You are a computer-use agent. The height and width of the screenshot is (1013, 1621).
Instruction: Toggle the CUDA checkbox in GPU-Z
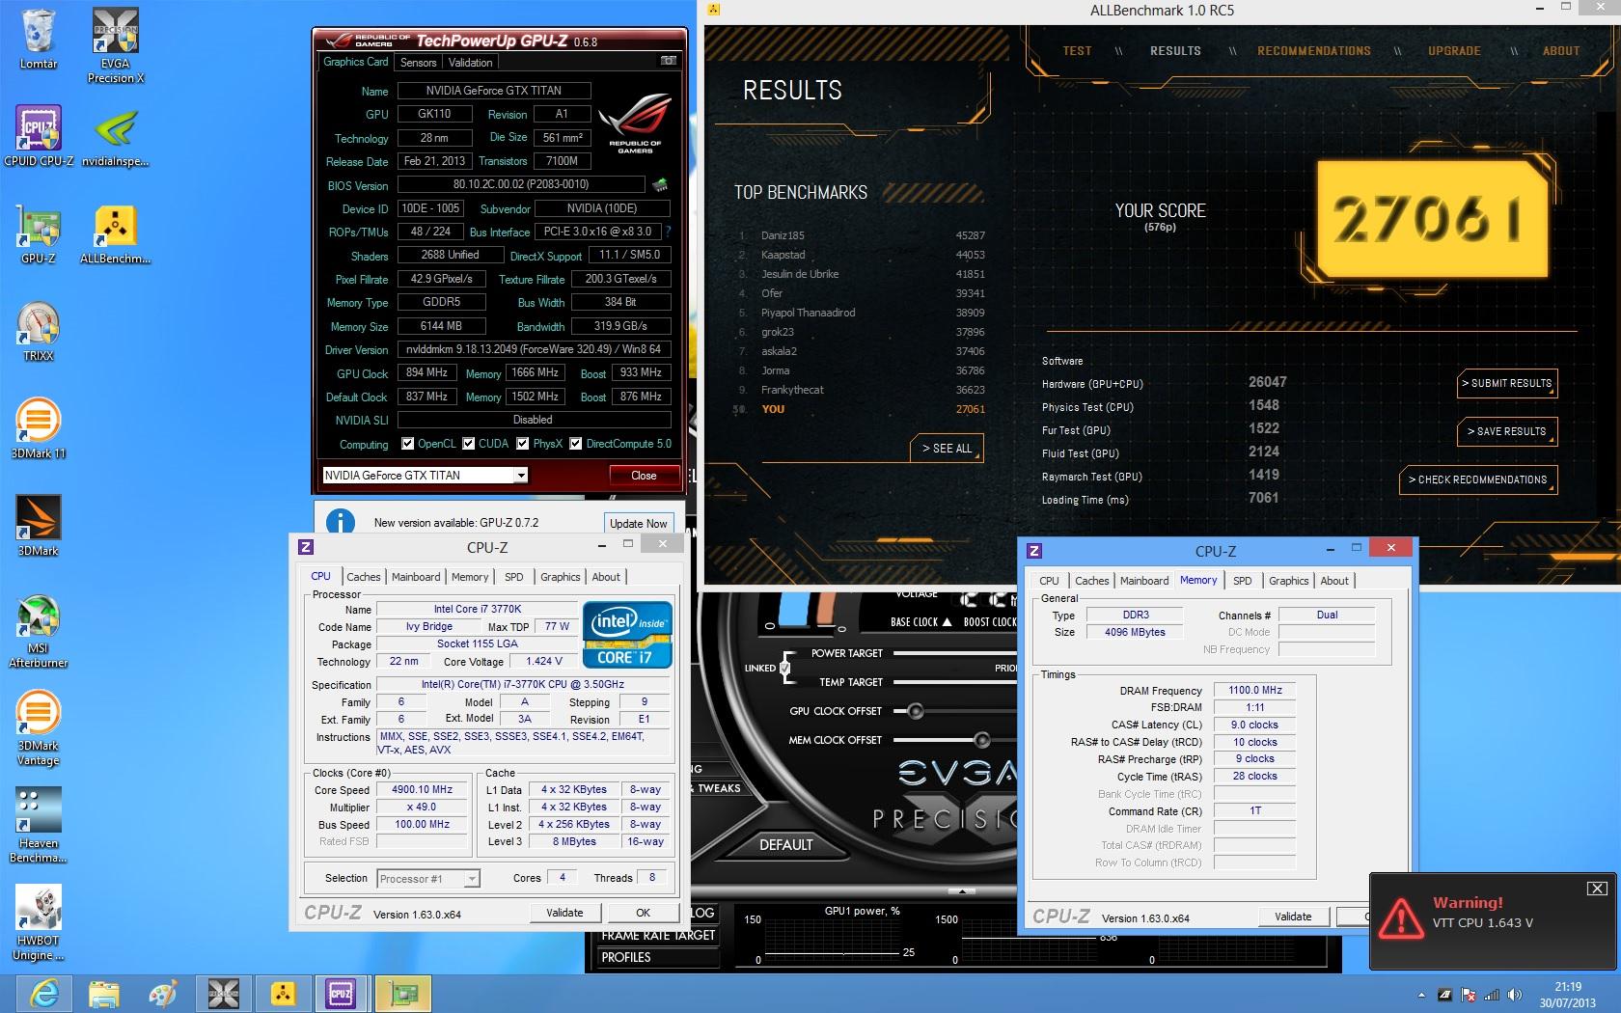click(x=469, y=444)
